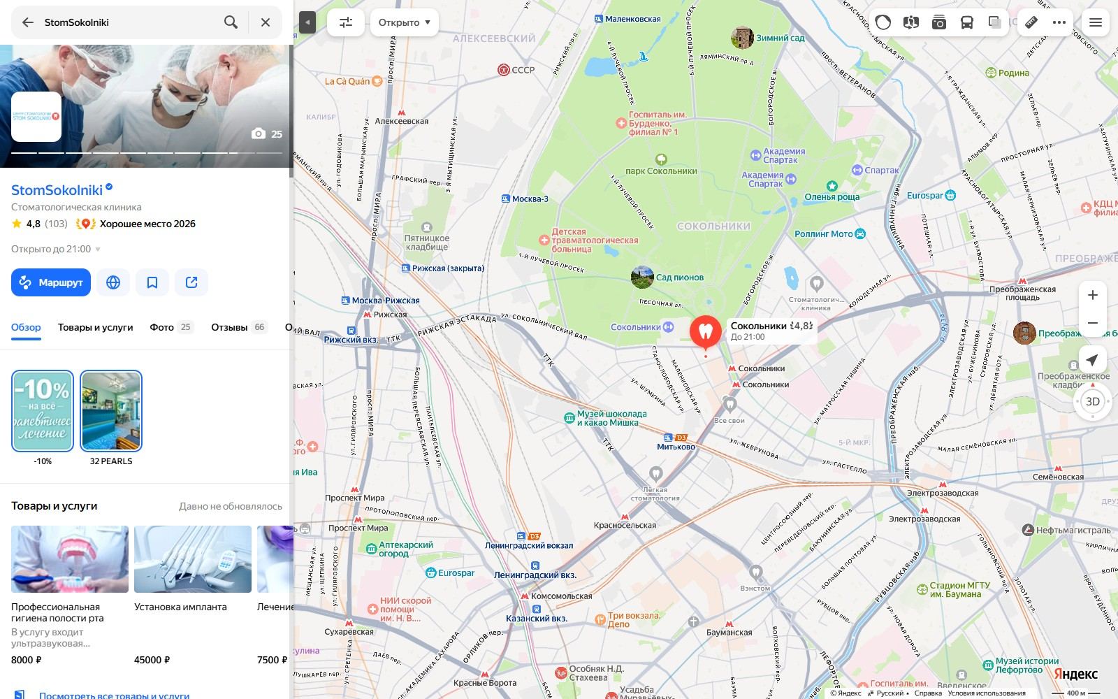Expand the Открыто filter dropdown
Image resolution: width=1118 pixels, height=699 pixels.
[405, 22]
